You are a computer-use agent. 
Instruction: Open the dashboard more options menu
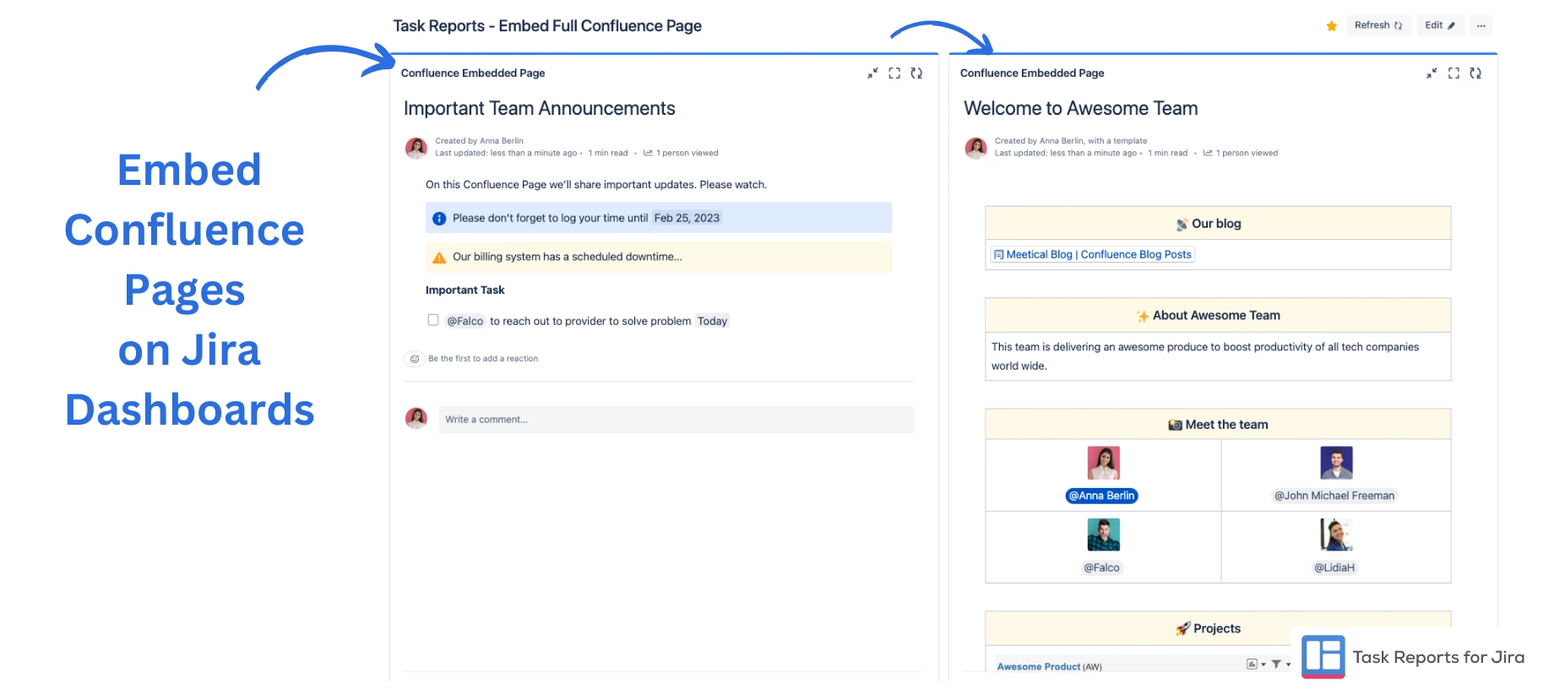(1481, 25)
